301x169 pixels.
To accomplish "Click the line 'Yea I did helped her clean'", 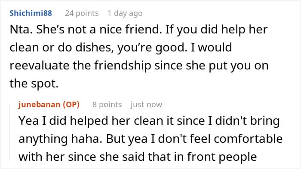I will click(x=149, y=121).
